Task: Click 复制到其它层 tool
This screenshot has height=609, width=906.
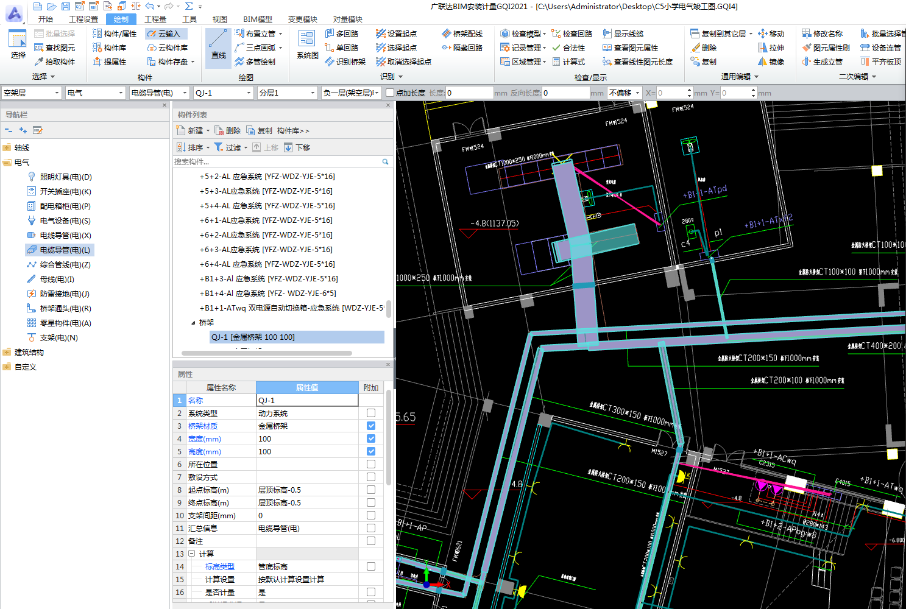Action: click(x=721, y=33)
